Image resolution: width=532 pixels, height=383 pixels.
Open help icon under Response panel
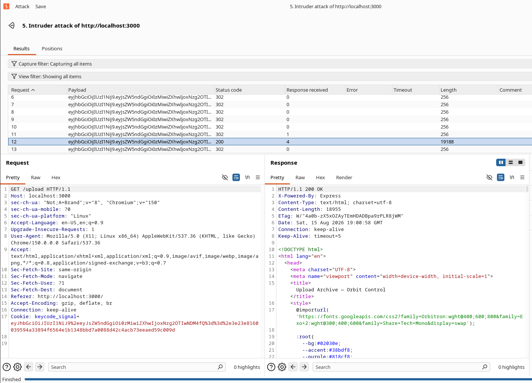tap(271, 367)
